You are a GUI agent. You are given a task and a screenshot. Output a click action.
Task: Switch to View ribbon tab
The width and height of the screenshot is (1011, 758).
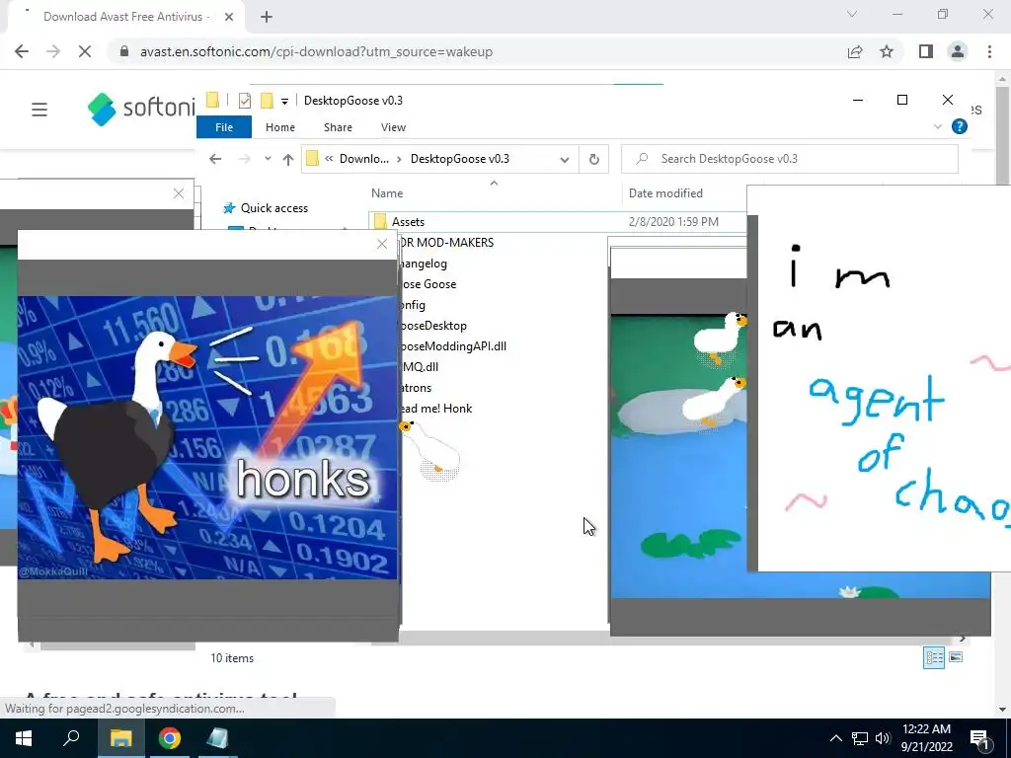[x=393, y=127]
